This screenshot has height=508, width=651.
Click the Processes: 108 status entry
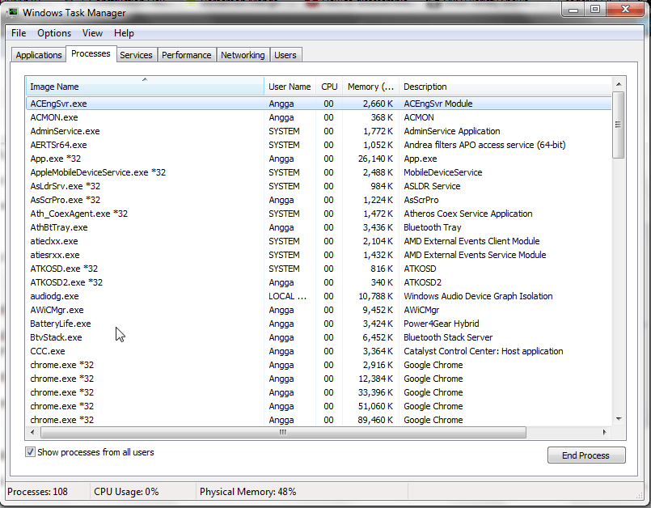tap(37, 492)
